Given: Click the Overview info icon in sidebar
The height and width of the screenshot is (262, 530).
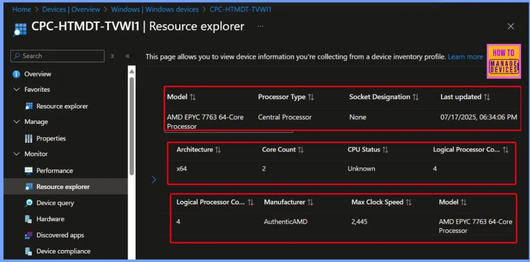Looking at the screenshot, I should click(16, 74).
